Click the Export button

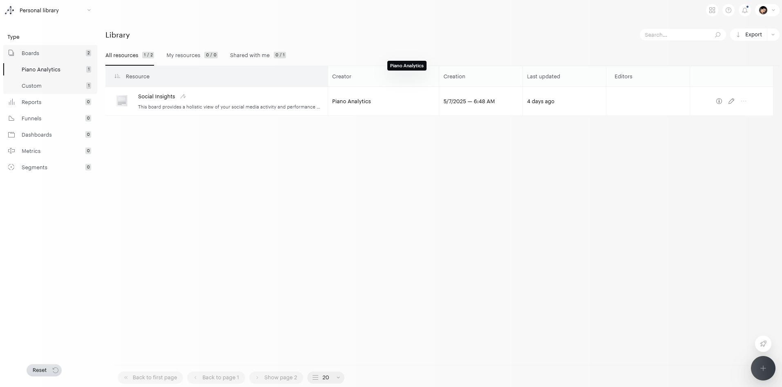(x=749, y=35)
